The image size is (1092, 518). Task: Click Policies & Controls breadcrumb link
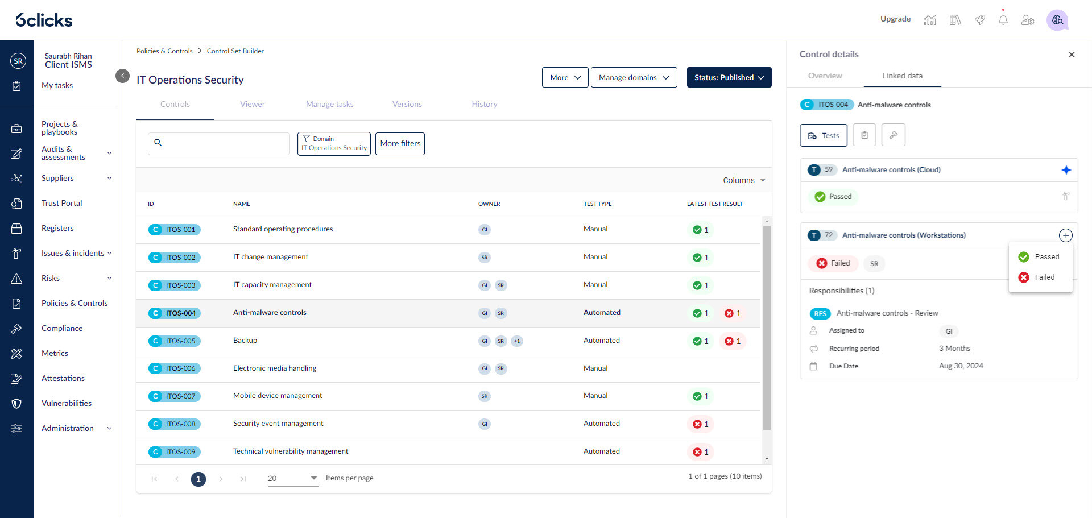click(x=164, y=51)
